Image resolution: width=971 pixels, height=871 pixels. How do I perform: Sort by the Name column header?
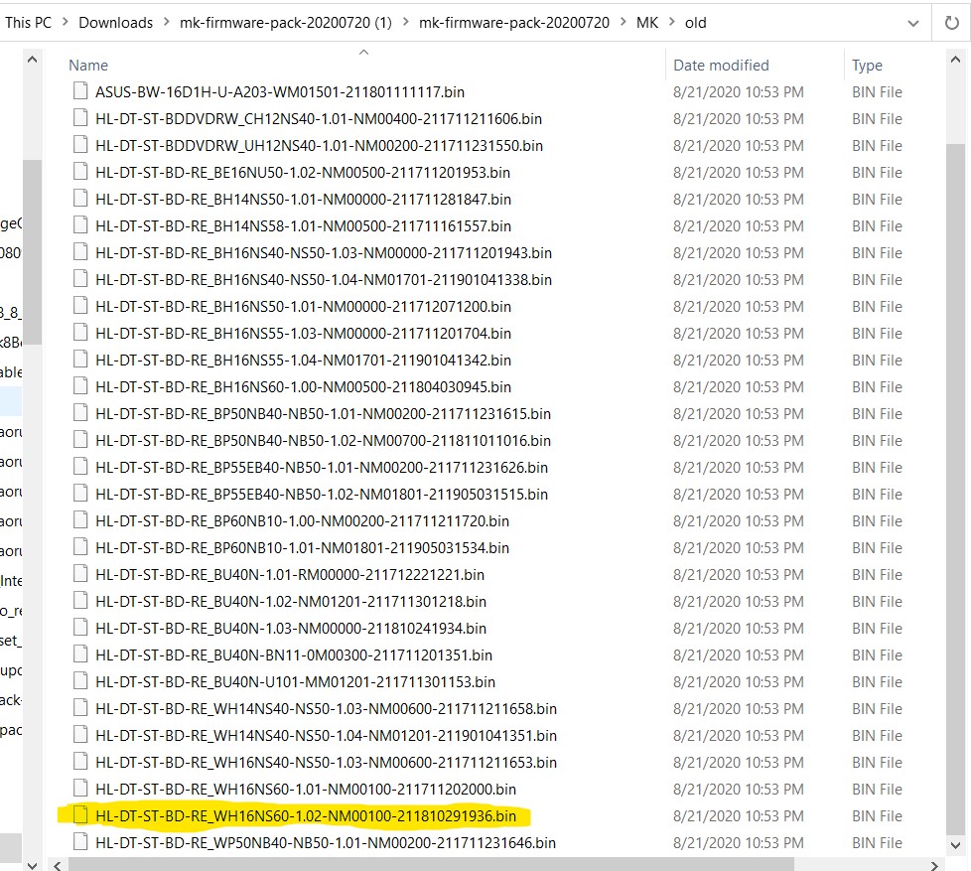88,65
